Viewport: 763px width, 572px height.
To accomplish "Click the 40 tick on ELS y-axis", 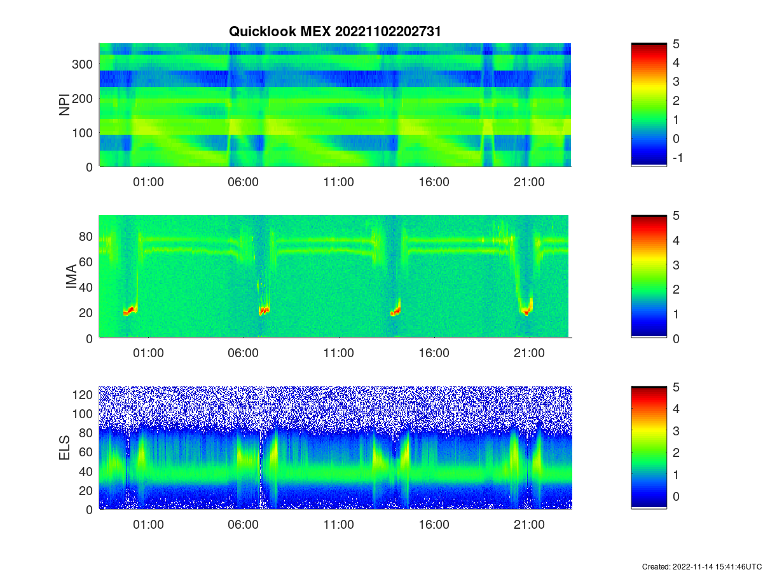I will pyautogui.click(x=86, y=471).
